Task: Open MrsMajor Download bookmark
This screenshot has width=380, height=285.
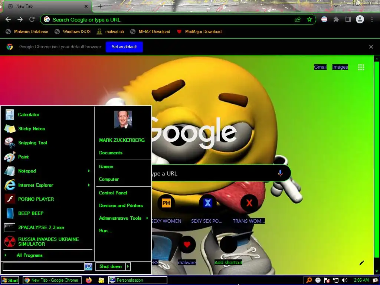Action: coord(199,32)
